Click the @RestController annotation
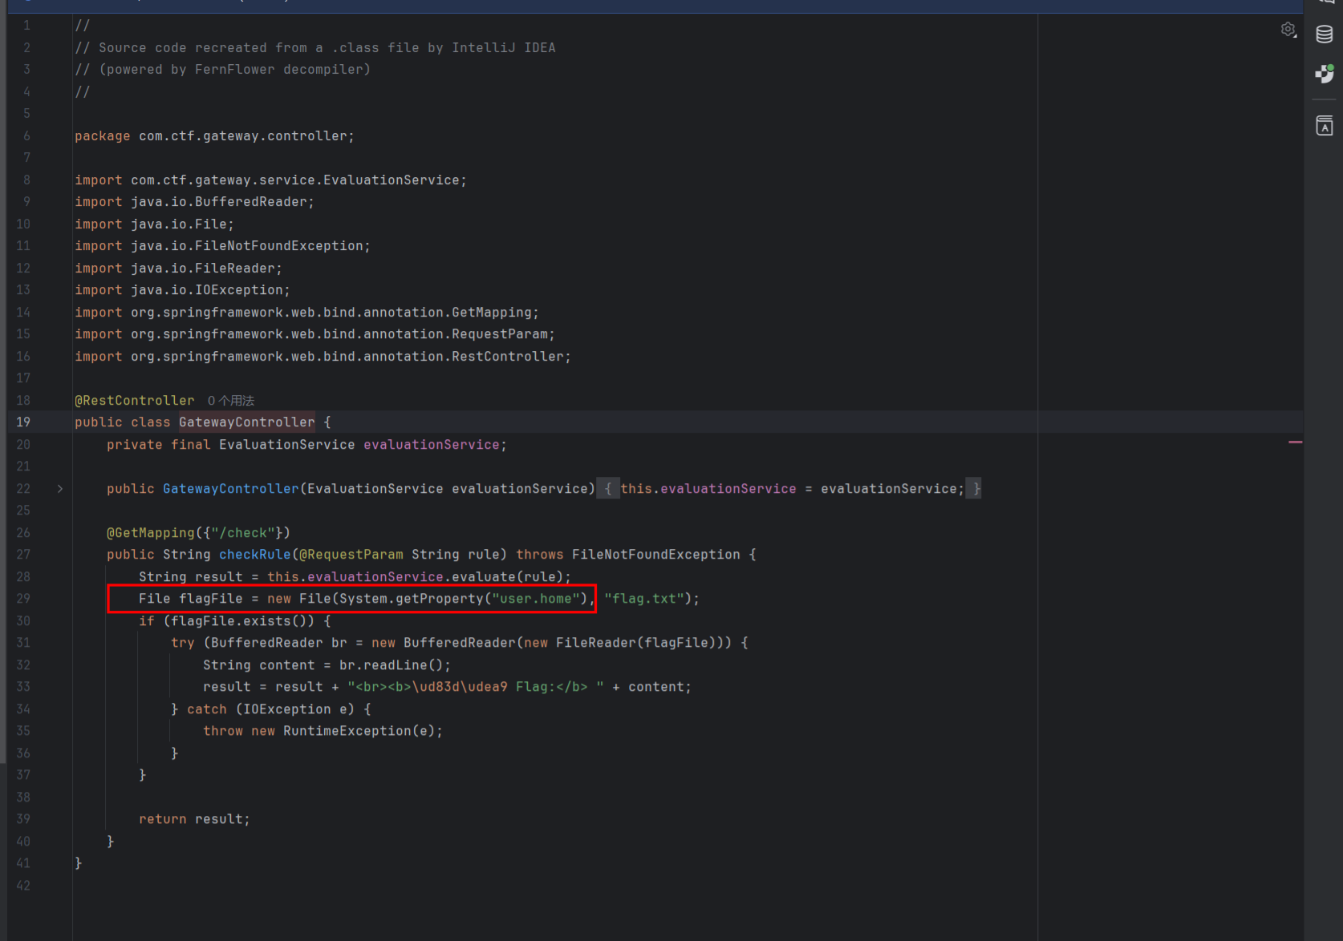This screenshot has height=941, width=1343. pyautogui.click(x=135, y=401)
